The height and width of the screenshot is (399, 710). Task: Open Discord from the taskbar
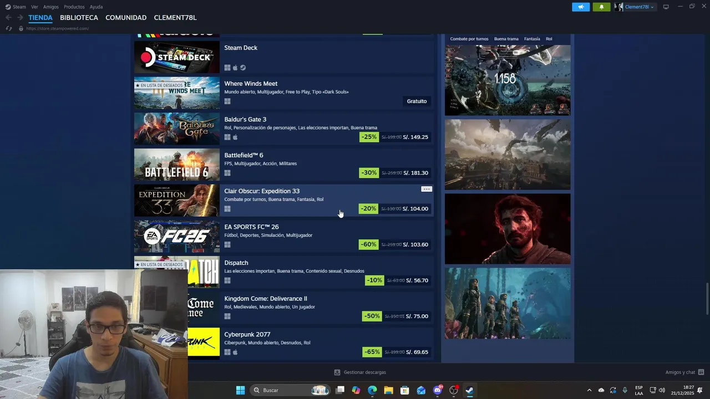(438, 390)
